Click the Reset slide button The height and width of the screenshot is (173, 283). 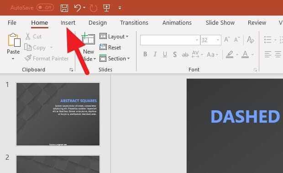pos(110,48)
